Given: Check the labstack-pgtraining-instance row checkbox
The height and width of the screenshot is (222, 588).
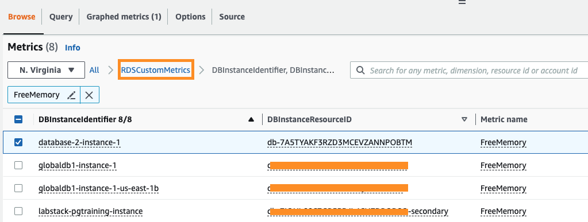Looking at the screenshot, I should pyautogui.click(x=18, y=211).
